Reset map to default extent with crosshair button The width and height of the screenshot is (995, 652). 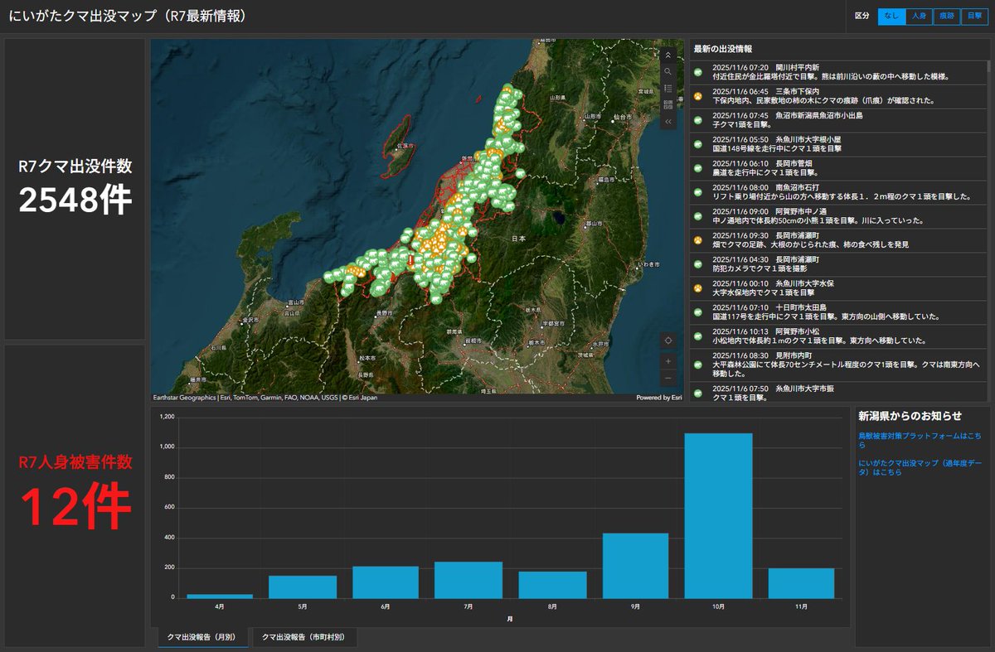668,340
